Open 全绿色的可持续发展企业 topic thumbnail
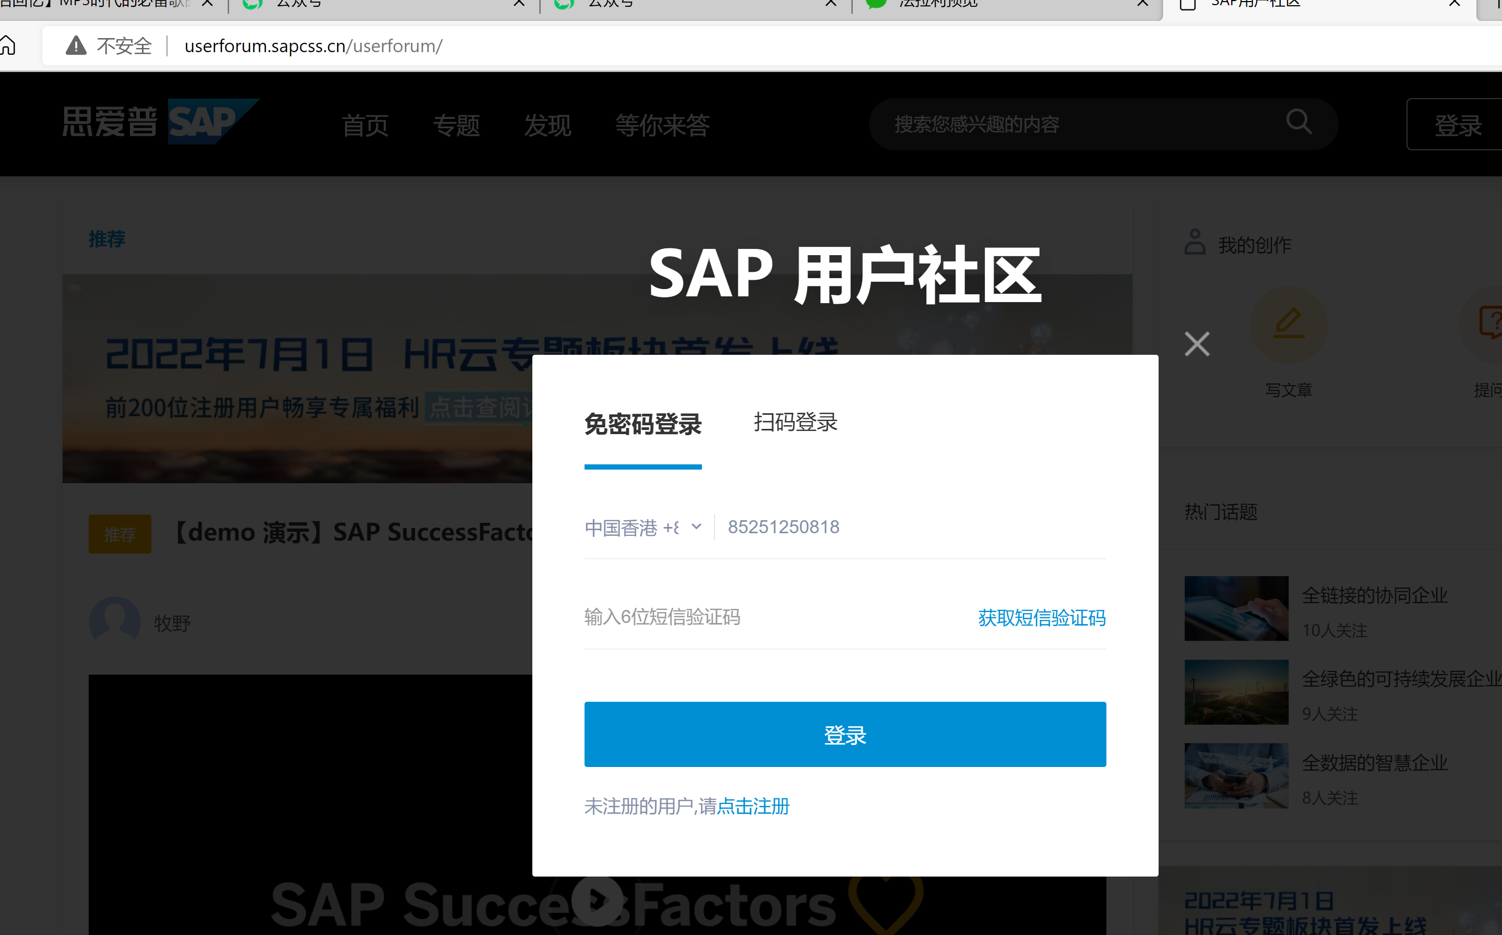This screenshot has height=935, width=1502. [x=1236, y=692]
